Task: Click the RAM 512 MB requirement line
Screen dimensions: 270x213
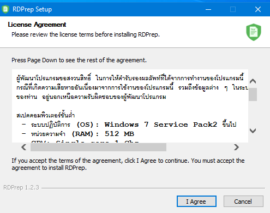Action: pos(78,134)
